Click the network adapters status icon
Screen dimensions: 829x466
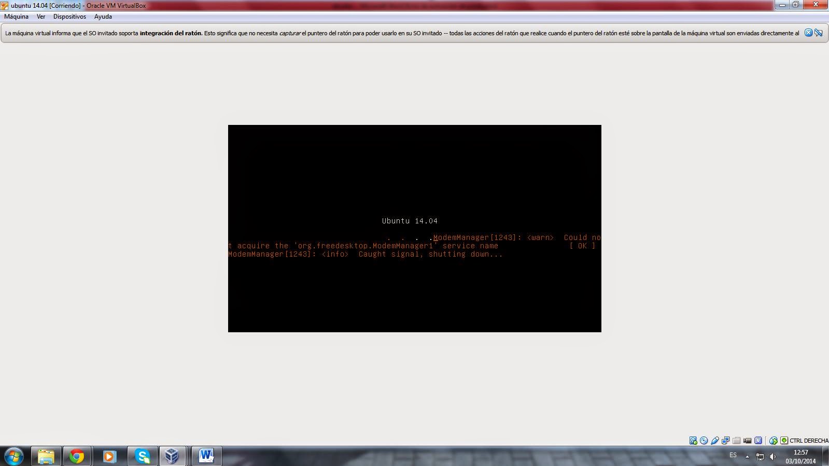point(726,441)
